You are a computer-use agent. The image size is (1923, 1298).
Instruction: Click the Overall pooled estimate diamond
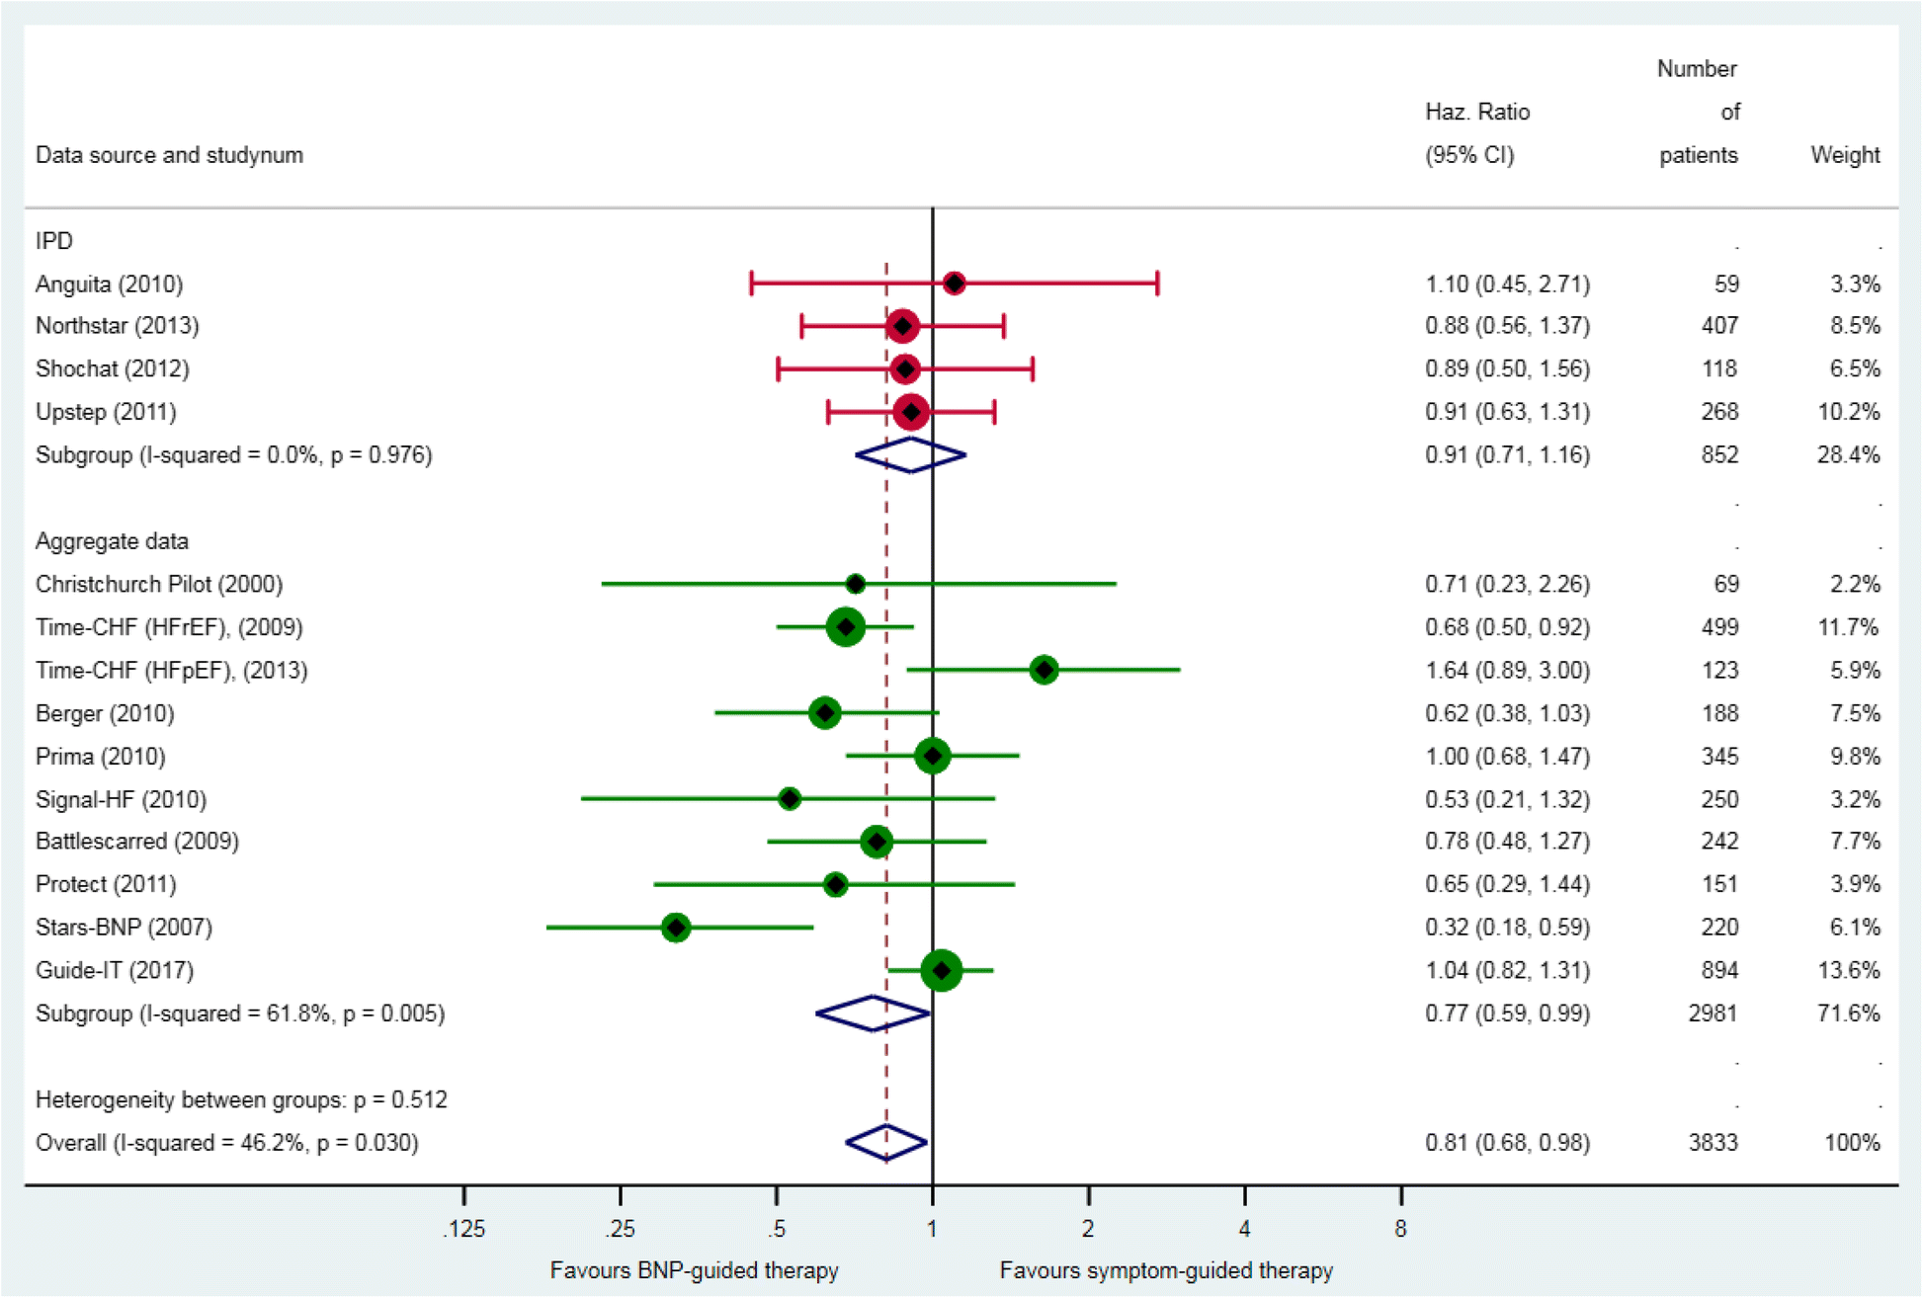pos(886,1143)
